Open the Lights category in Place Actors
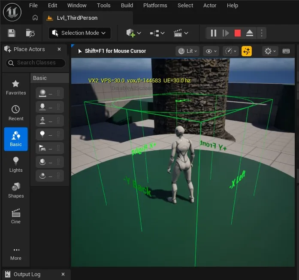Screen dimensions: 299x280 tap(16, 165)
